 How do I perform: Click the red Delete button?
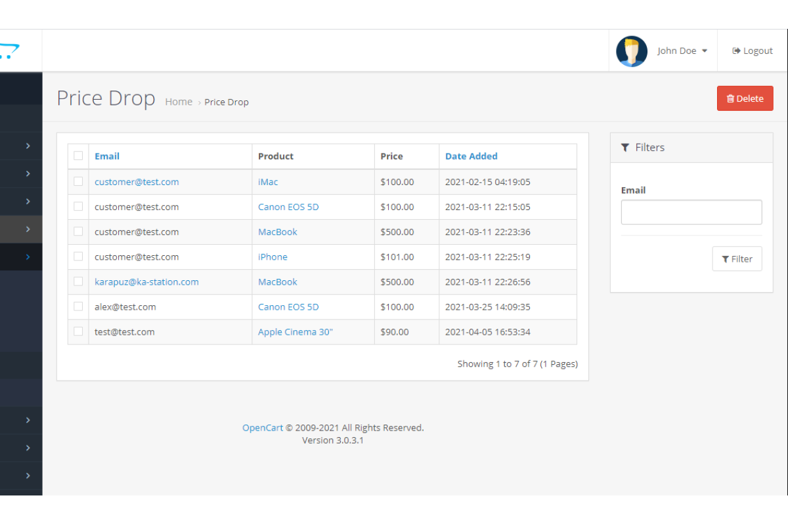pos(745,98)
